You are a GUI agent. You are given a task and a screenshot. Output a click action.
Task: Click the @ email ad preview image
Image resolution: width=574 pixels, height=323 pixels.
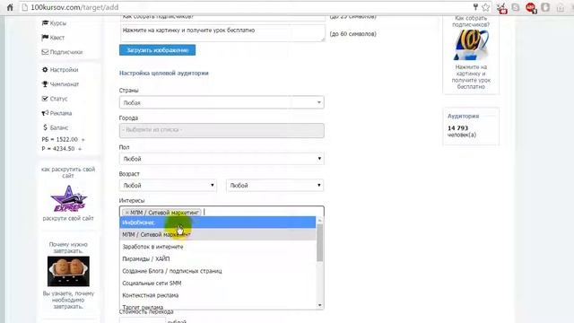point(471,45)
